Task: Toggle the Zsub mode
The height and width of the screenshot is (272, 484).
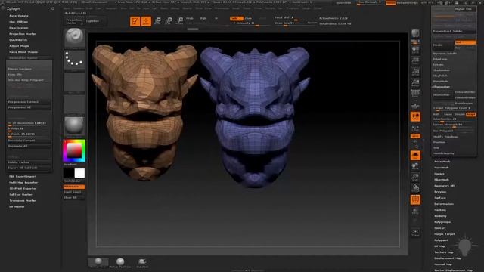Action: [x=248, y=18]
